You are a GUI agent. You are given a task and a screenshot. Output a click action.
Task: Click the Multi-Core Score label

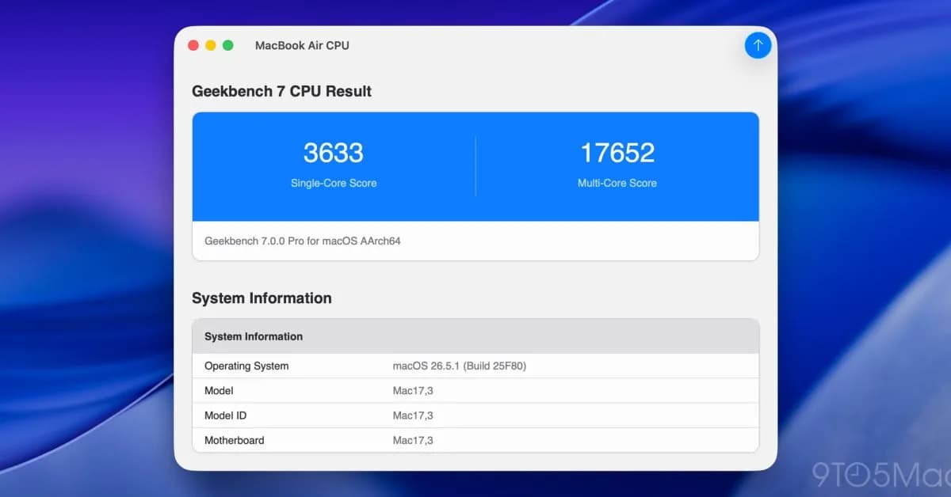click(x=617, y=183)
